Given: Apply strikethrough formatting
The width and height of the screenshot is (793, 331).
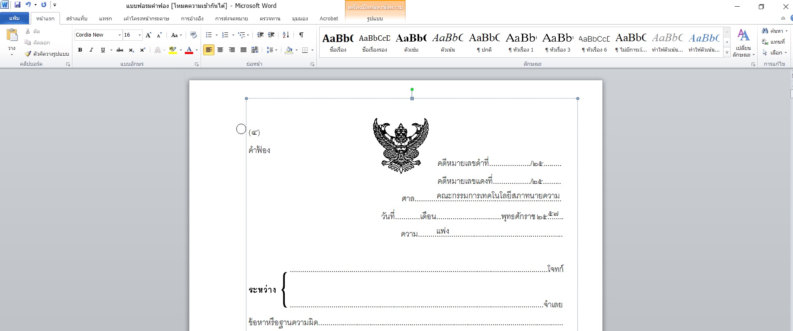Looking at the screenshot, I should pos(120,50).
